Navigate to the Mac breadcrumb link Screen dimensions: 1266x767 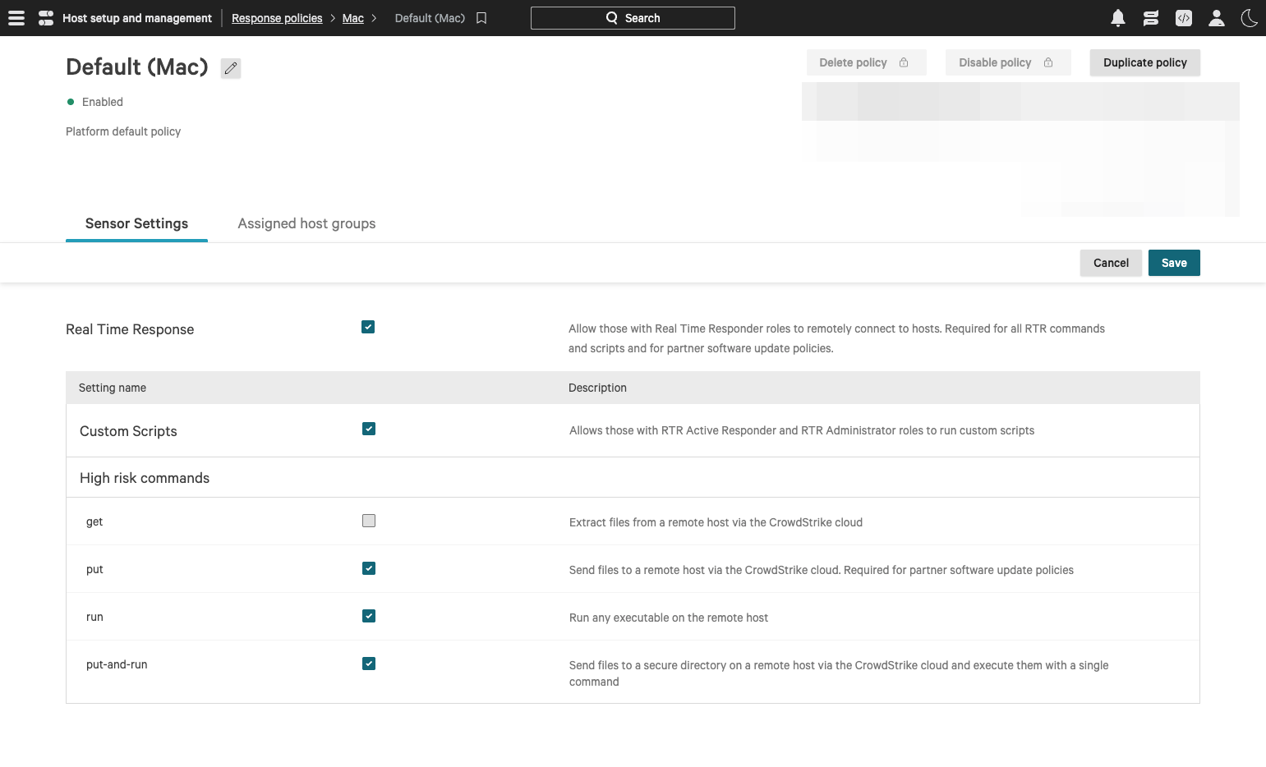[352, 18]
